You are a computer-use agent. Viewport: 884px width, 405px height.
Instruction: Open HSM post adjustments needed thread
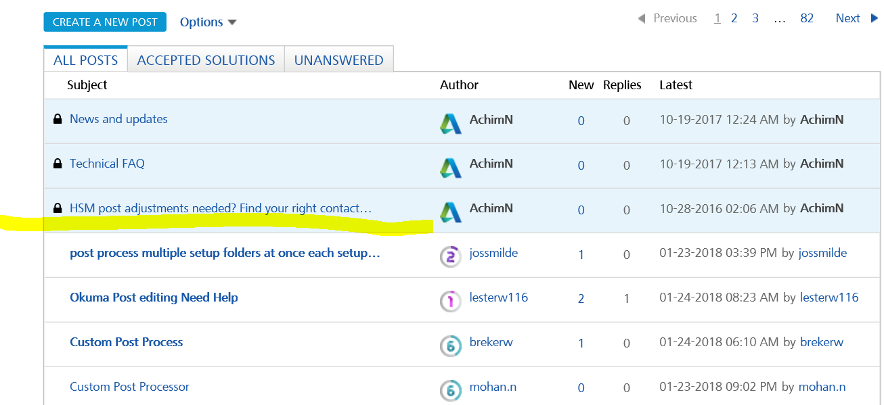pos(221,208)
